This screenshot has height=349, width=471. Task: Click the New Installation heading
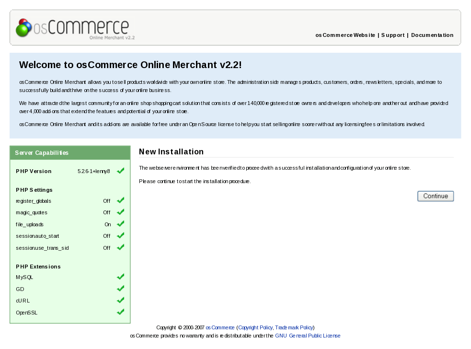[171, 152]
